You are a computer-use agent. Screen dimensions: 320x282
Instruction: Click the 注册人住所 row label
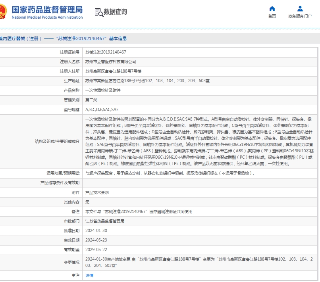click(x=69, y=71)
